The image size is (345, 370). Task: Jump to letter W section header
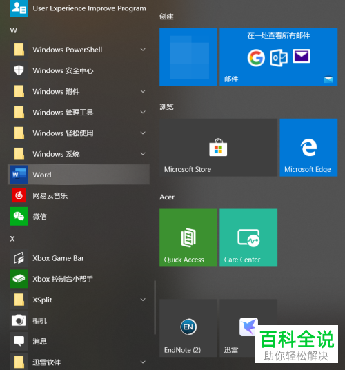tap(13, 30)
